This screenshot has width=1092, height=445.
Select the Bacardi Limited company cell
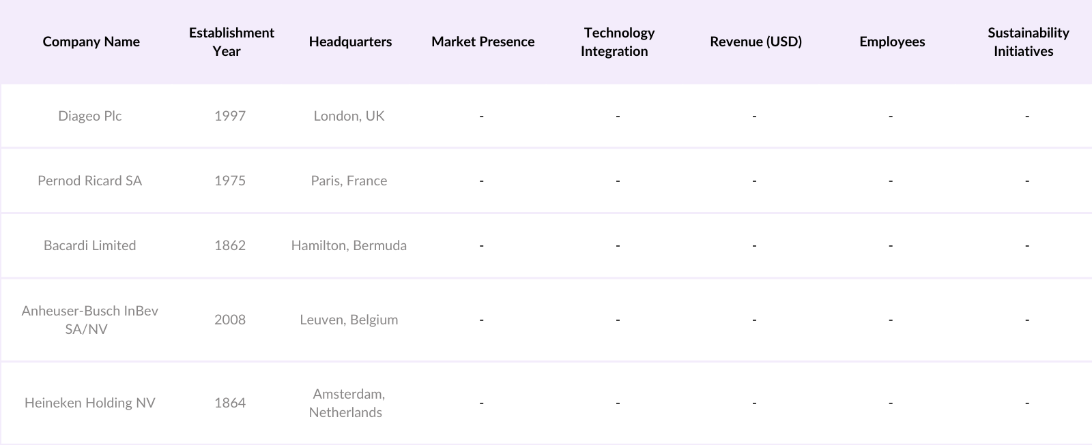coord(89,245)
